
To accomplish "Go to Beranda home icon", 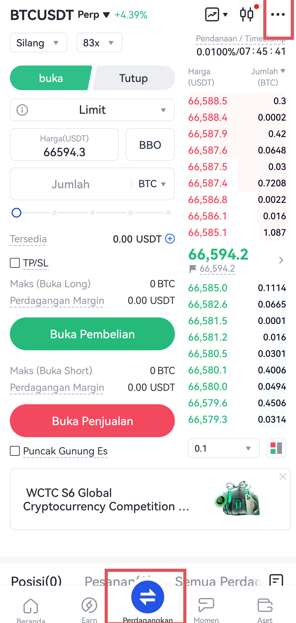I will point(31,606).
